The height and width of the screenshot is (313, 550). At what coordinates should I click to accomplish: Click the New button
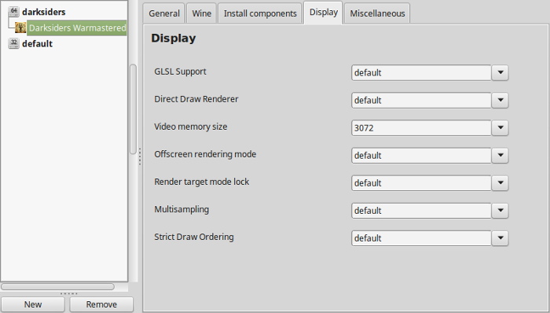click(33, 304)
